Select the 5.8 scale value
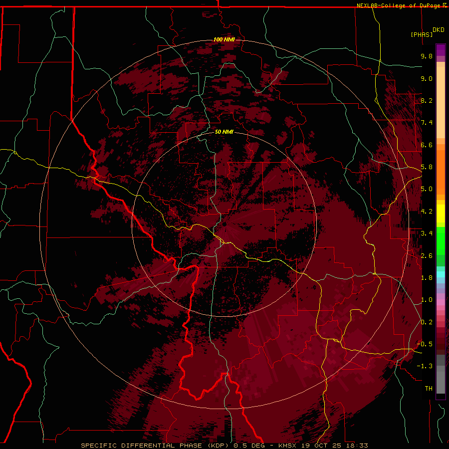449x449 pixels. tap(427, 167)
